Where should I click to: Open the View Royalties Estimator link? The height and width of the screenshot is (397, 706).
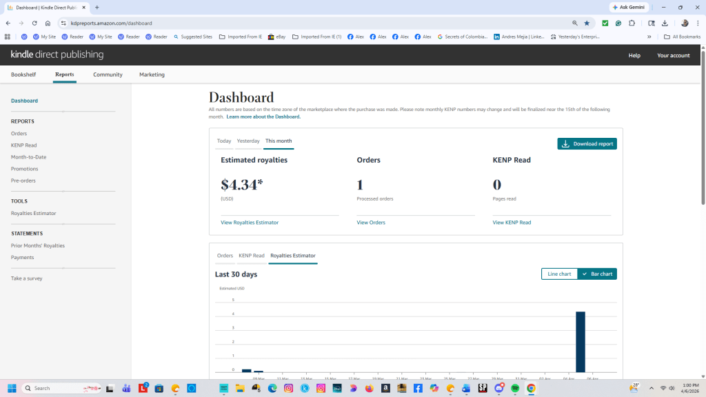click(250, 223)
